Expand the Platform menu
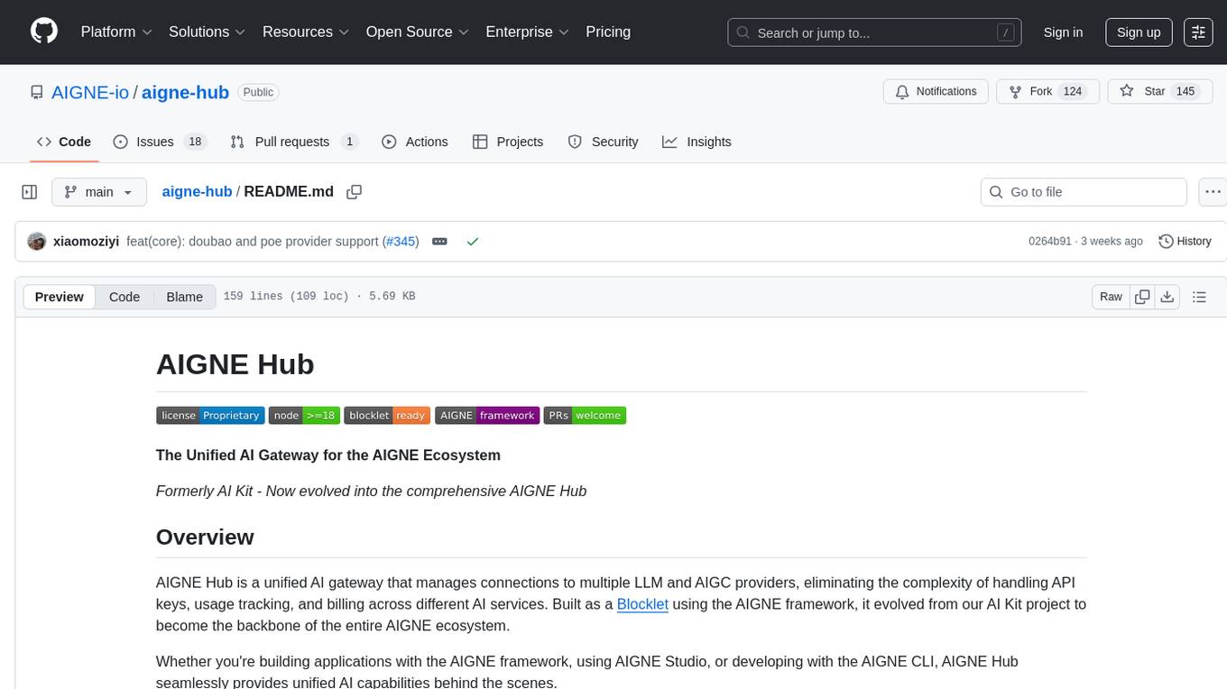1227x689 pixels. coord(116,32)
